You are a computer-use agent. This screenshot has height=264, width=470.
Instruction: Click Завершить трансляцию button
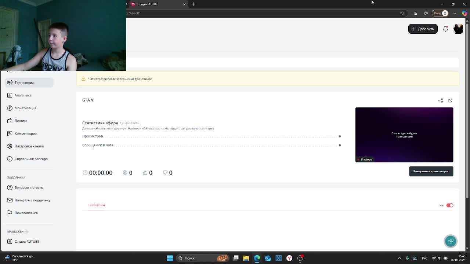pos(431,171)
